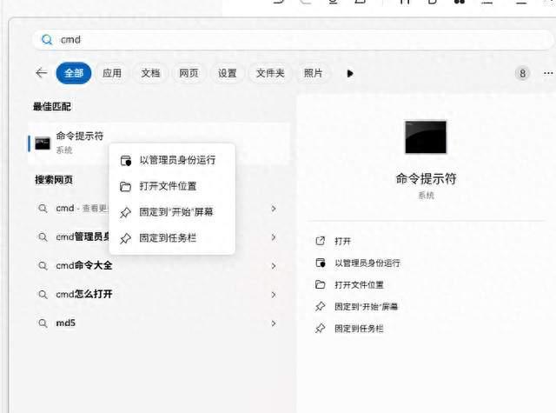Click the pin icon beside 固定到任务栏 in right pane

coord(321,328)
